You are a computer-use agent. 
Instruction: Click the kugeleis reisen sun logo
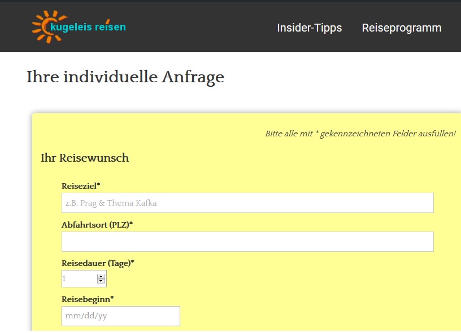pos(79,26)
